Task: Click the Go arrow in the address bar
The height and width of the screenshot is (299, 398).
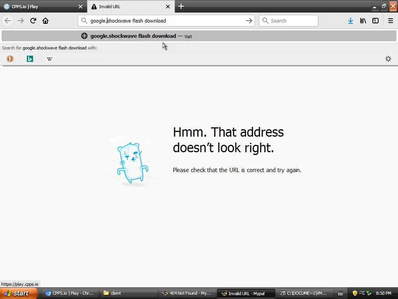Action: pos(249,21)
